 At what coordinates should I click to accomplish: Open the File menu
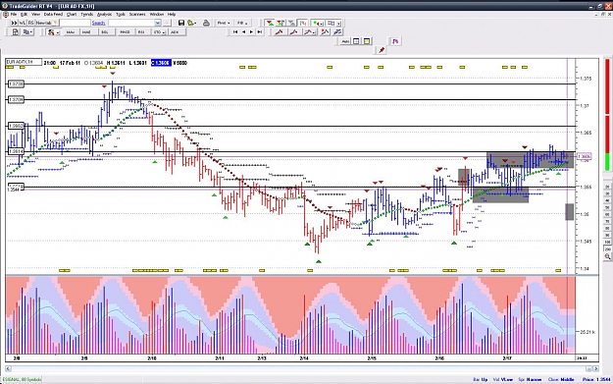point(14,14)
